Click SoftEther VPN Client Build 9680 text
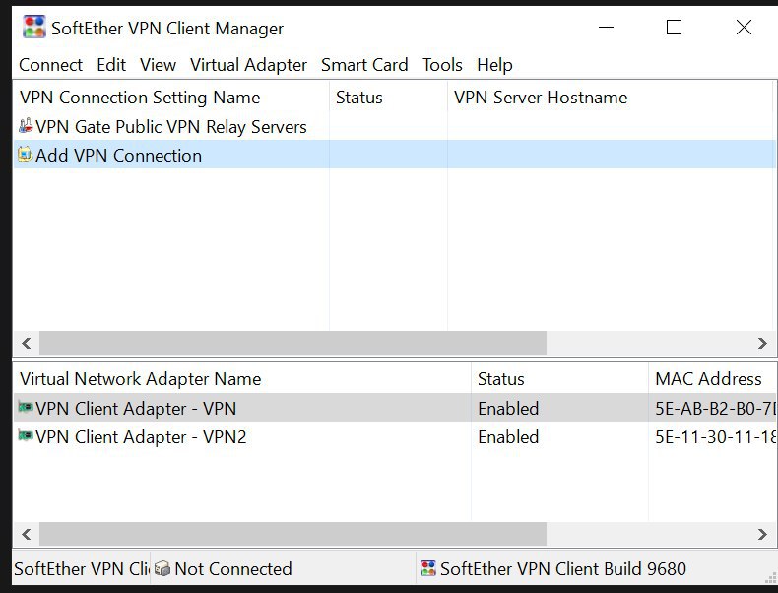778x593 pixels. [563, 568]
